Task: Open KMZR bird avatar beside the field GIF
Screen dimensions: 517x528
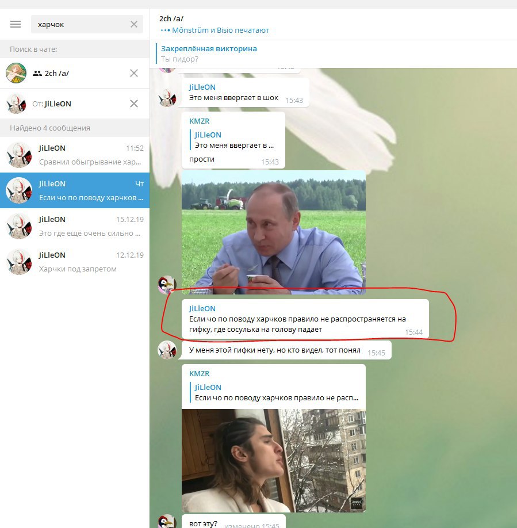Action: point(167,285)
